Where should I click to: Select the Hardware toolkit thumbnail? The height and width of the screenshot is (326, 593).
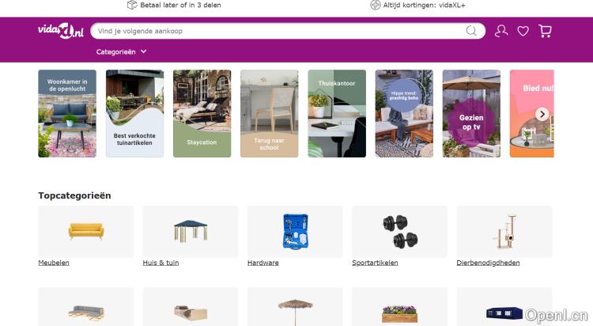(296, 231)
